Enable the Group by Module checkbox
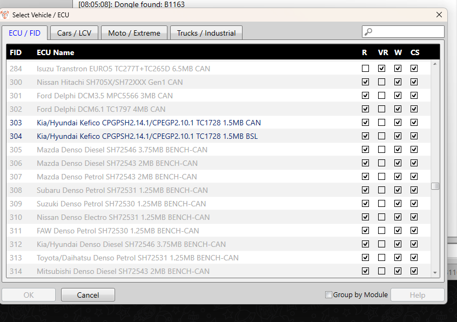Viewport: 457px width, 322px height. 328,295
